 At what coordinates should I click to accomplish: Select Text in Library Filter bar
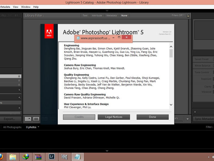tap(85, 16)
